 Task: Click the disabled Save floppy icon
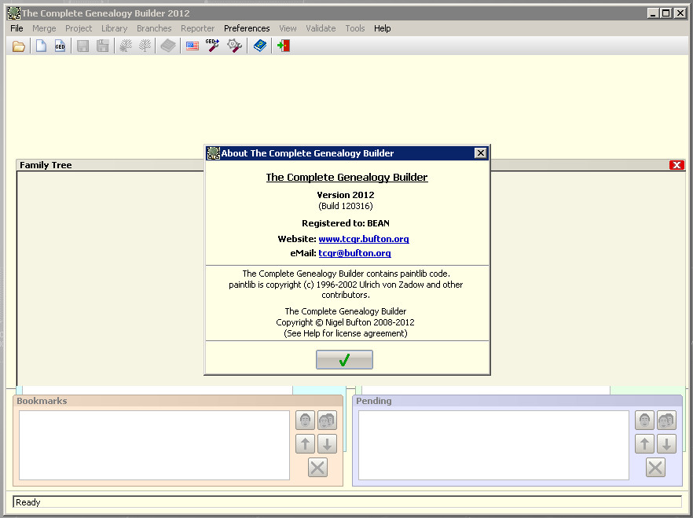tap(82, 46)
